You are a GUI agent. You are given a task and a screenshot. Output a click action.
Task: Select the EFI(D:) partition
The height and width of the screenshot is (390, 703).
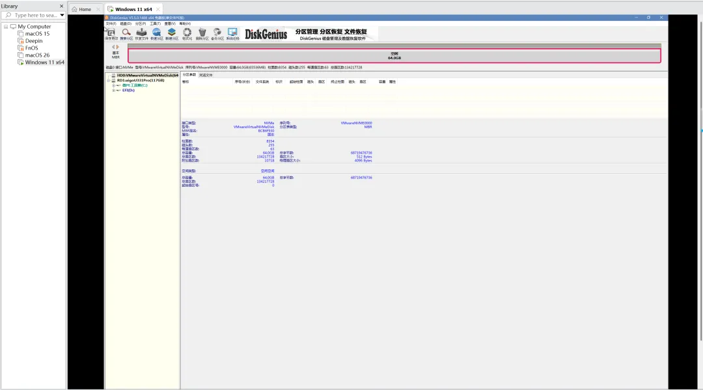[128, 90]
